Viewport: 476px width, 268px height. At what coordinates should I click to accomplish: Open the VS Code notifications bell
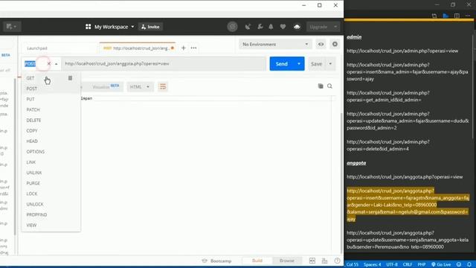click(x=469, y=265)
